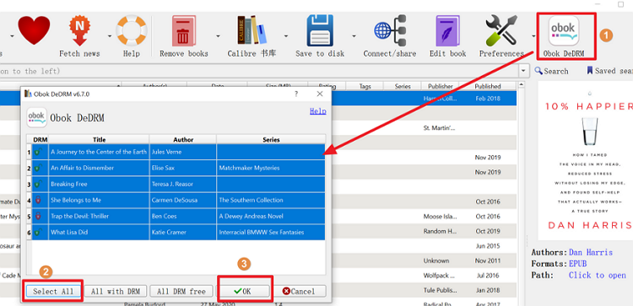The width and height of the screenshot is (633, 306).
Task: Open search history dropdown arrow
Action: click(524, 71)
